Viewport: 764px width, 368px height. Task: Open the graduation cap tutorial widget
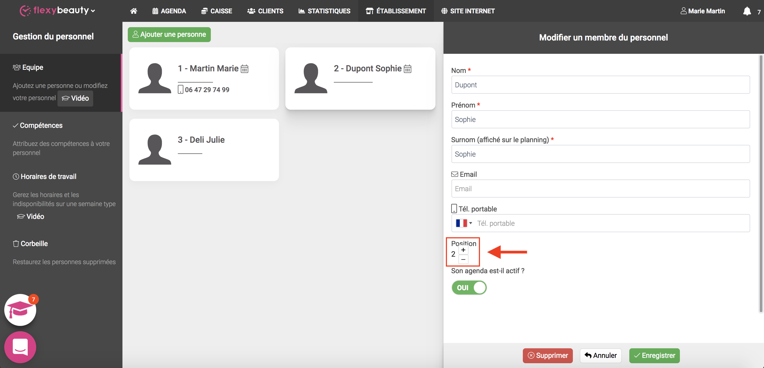pyautogui.click(x=20, y=310)
